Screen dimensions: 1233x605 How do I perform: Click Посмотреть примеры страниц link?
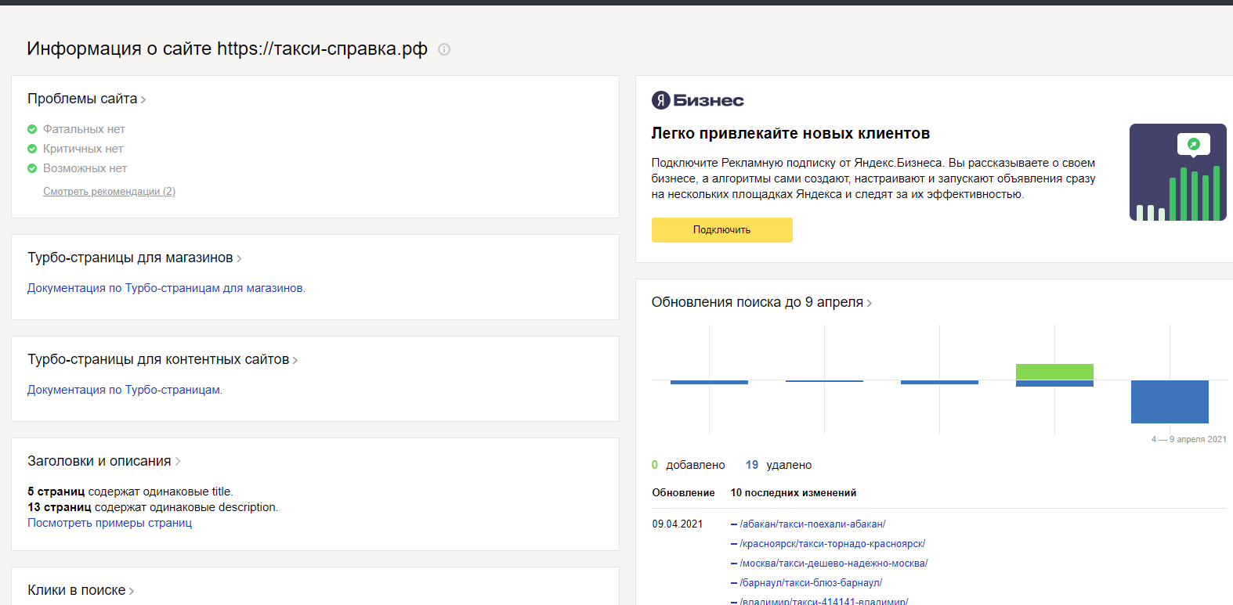110,523
